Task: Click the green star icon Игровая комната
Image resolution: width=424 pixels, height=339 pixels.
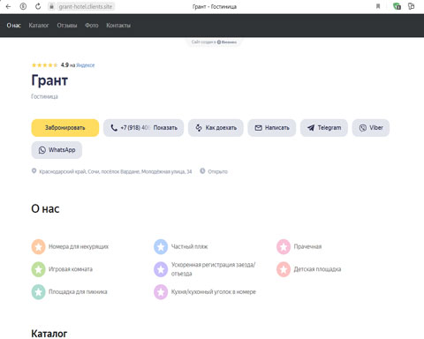Action: click(39, 269)
